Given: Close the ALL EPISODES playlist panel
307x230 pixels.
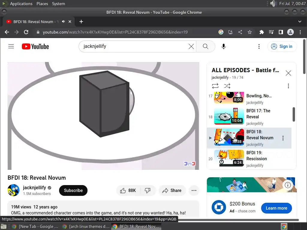Looking at the screenshot, I should click(288, 73).
